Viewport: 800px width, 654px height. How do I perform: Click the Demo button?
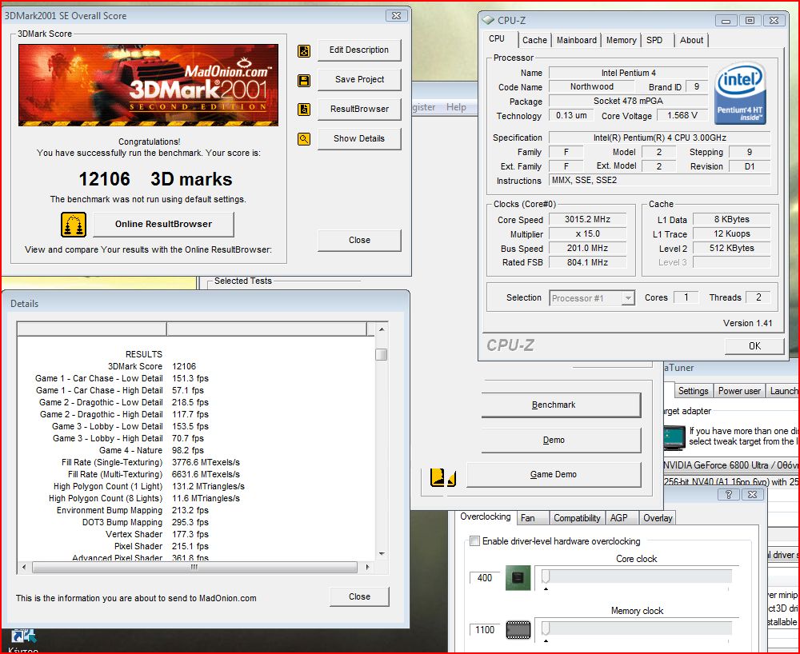click(x=562, y=440)
